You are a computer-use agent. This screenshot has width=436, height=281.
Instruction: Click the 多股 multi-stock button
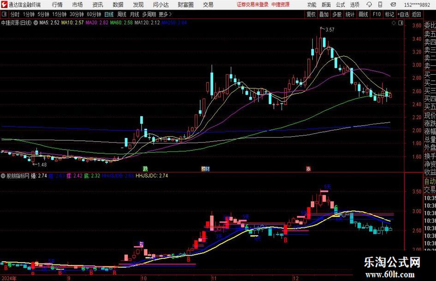[x=337, y=14]
